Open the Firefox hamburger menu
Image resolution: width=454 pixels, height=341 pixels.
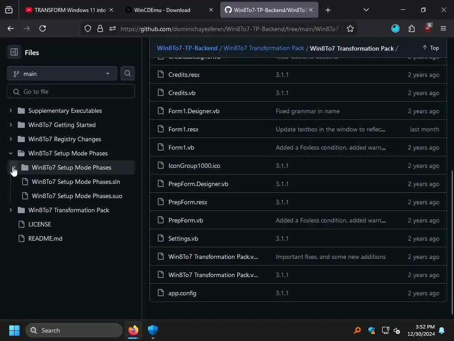(x=443, y=28)
